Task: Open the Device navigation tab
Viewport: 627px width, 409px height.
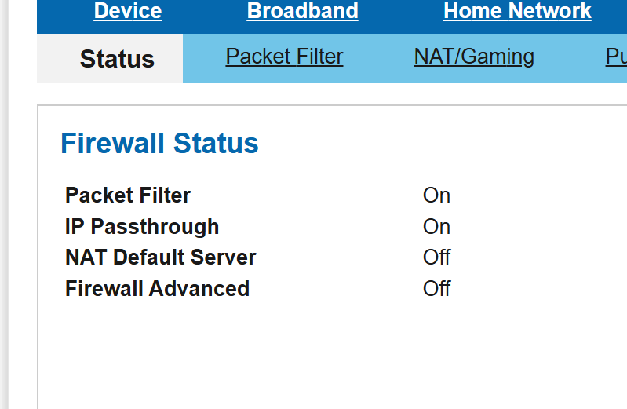Action: [127, 12]
